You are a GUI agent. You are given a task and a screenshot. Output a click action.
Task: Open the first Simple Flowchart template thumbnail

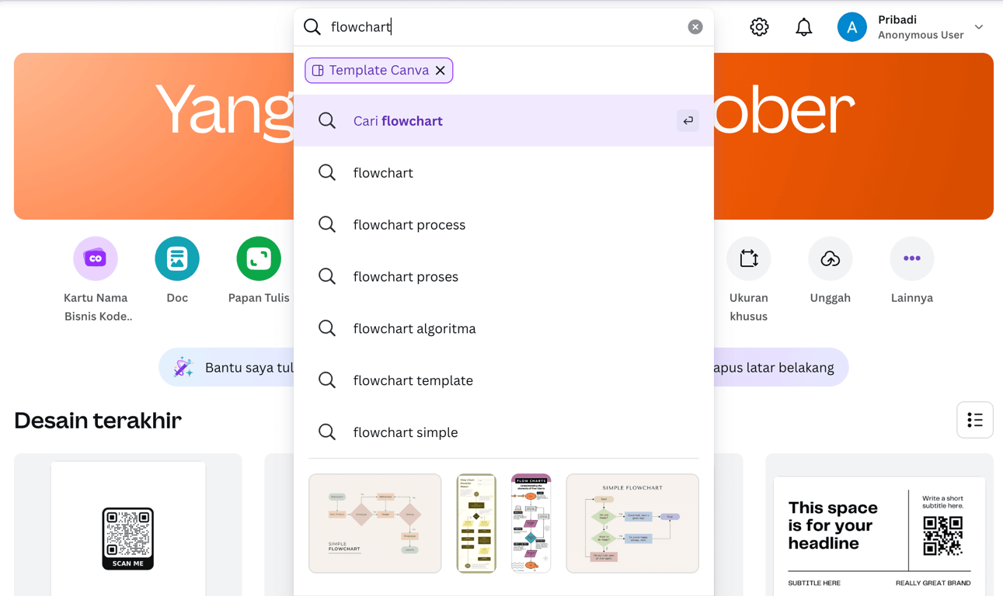pos(375,524)
